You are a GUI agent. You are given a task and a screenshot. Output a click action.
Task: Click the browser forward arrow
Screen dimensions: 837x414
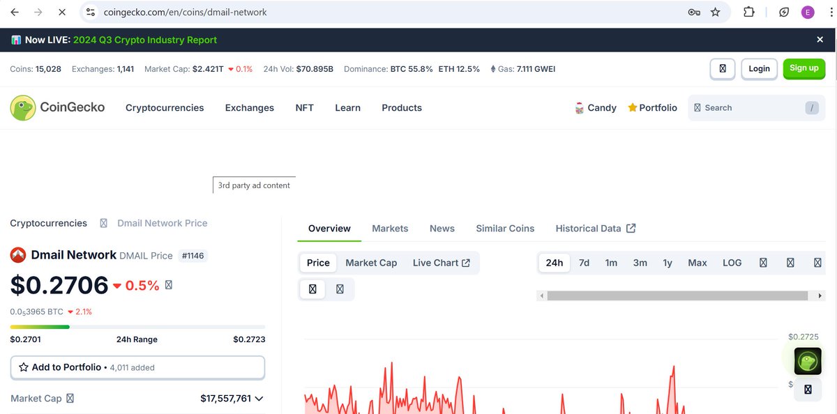pos(38,12)
